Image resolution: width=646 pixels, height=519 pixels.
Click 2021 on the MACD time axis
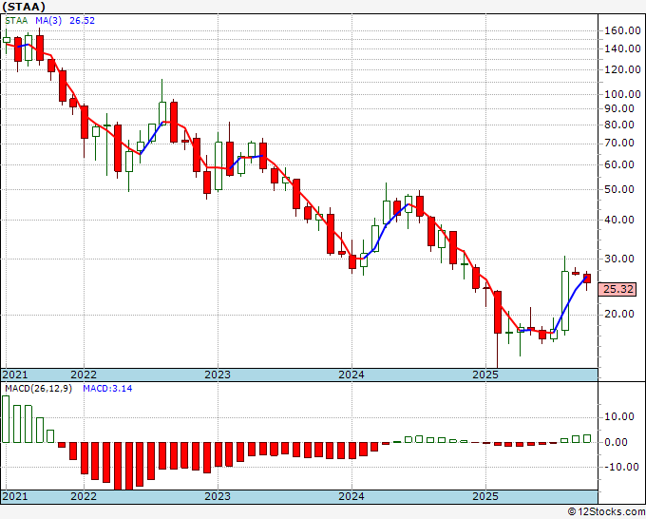coord(15,496)
